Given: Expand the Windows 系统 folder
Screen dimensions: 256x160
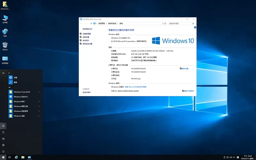Looking at the screenshot, I should 39,116.
